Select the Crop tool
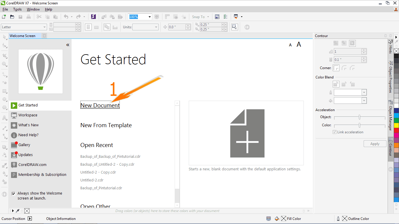This screenshot has width=399, height=224. 4,55
